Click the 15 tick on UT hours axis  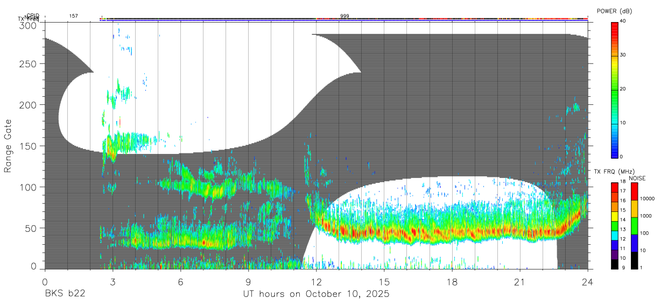coord(384,282)
